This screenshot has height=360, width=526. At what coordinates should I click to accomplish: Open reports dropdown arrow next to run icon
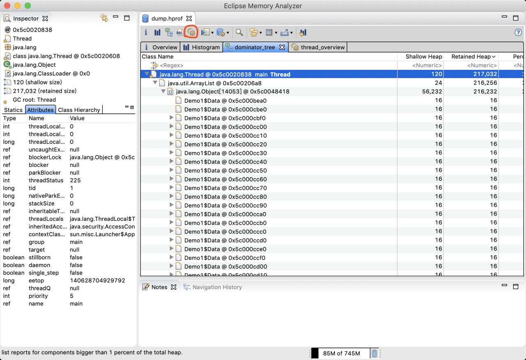tap(212, 33)
